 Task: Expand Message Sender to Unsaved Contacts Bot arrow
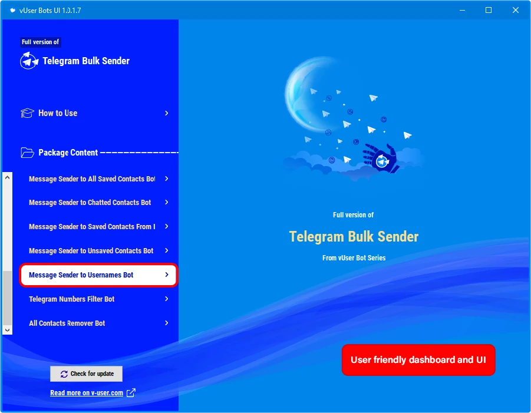167,250
